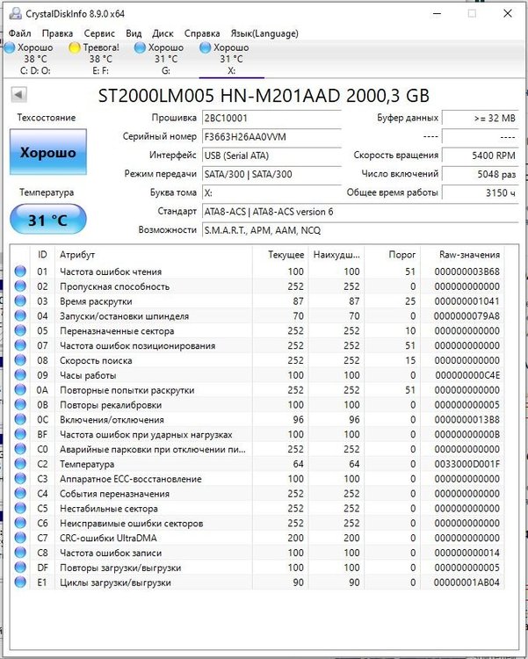The height and width of the screenshot is (659, 528).
Task: Click the Прошивка field 2BC10001
Action: (271, 118)
